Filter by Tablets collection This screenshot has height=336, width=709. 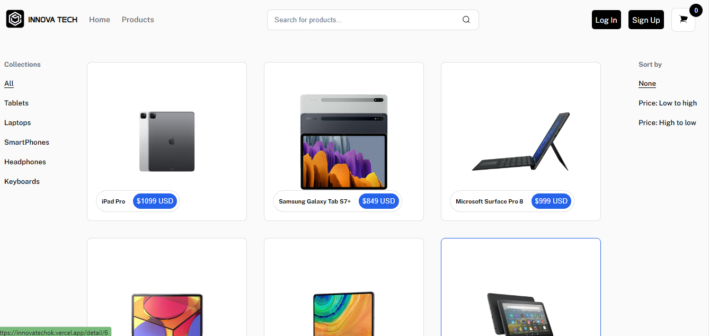click(16, 103)
